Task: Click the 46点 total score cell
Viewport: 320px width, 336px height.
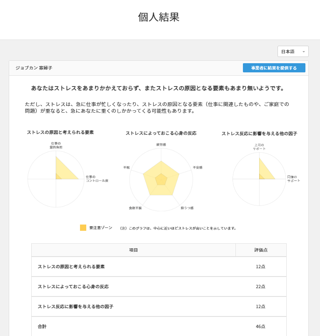Action: pos(260,326)
